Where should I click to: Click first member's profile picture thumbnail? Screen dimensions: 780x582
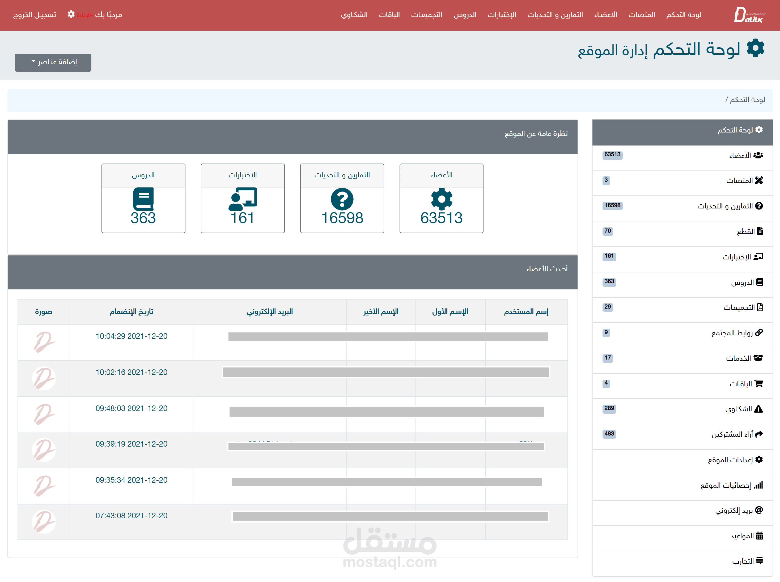[x=44, y=342]
